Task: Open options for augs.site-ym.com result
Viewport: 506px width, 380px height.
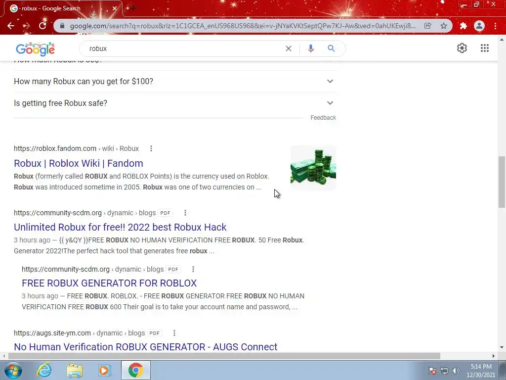Action: pyautogui.click(x=174, y=333)
